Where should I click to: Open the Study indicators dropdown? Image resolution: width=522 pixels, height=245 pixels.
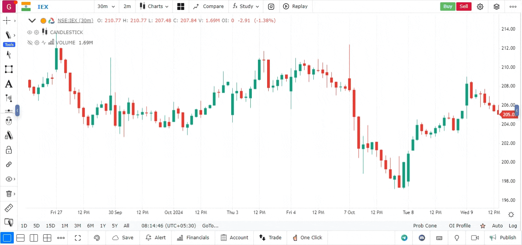tap(246, 7)
